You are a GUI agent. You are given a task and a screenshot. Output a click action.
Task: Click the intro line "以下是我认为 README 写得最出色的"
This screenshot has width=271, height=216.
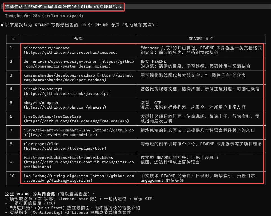tap(82, 25)
